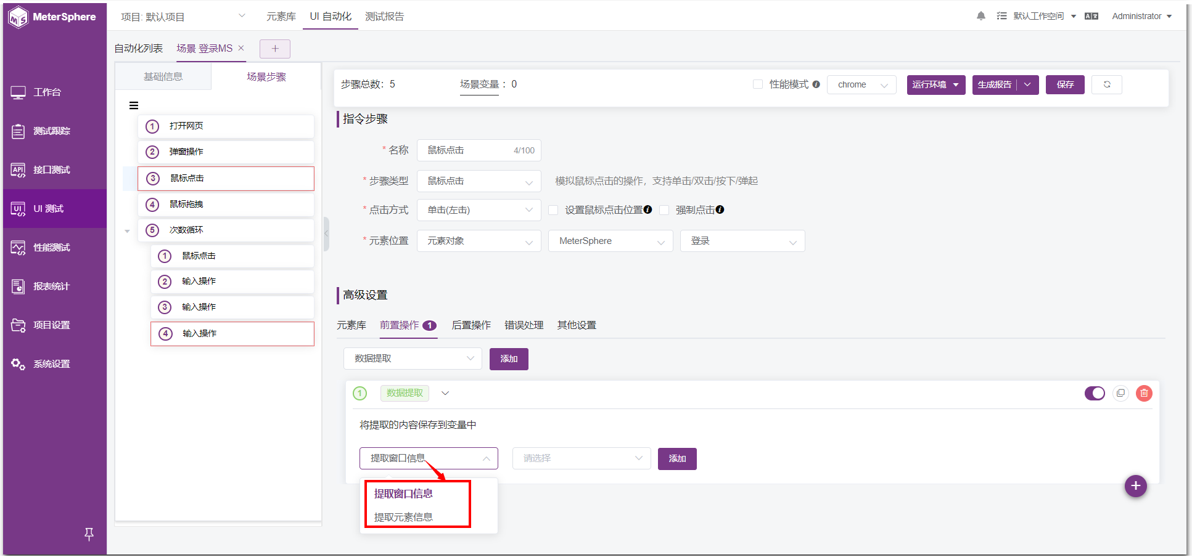Click the MeterSphere logo

coord(53,17)
